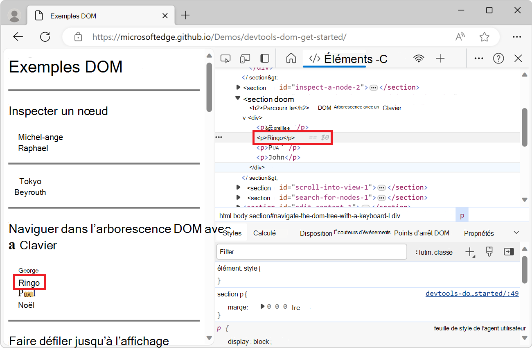Viewport: 532px width, 348px height.
Task: Click html in the breadcrumb trail
Action: [225, 216]
